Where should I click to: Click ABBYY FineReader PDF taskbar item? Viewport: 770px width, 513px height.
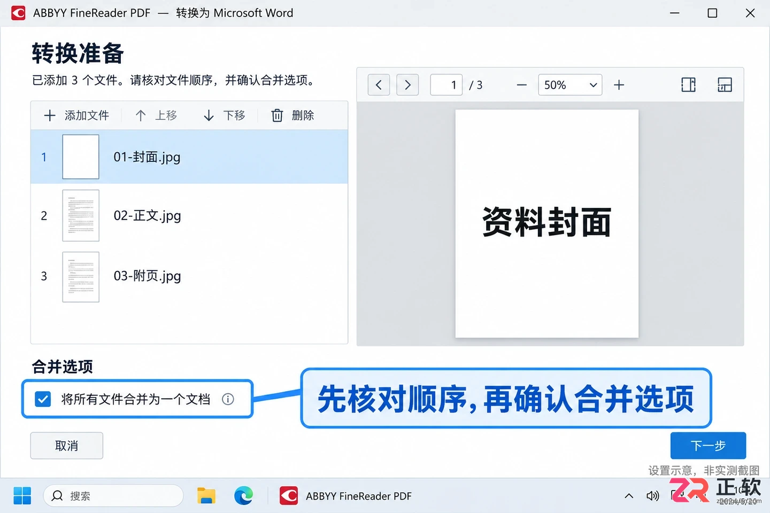(346, 496)
